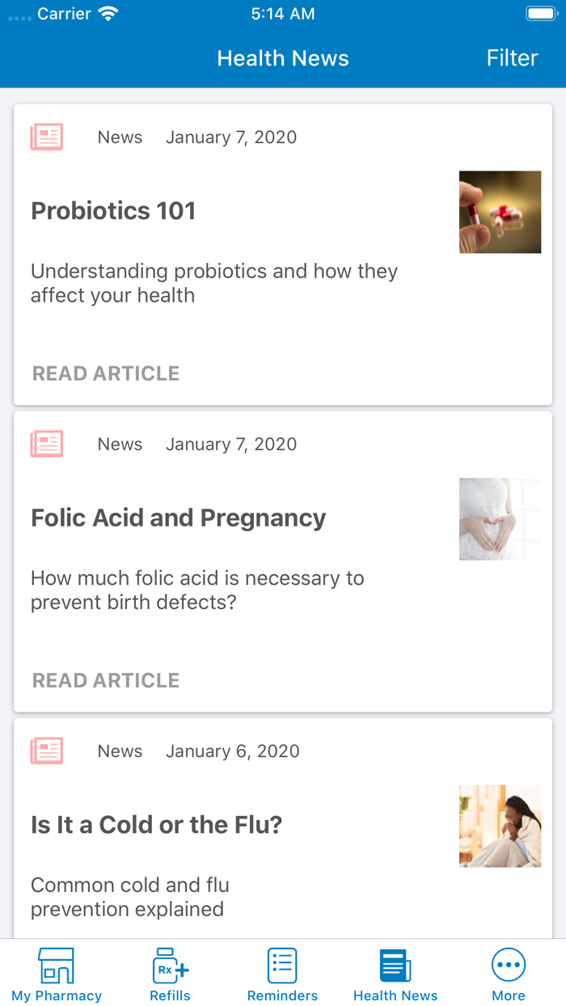Tap the news icon on Folic Acid card
Image resolution: width=566 pixels, height=1006 pixels.
click(47, 444)
